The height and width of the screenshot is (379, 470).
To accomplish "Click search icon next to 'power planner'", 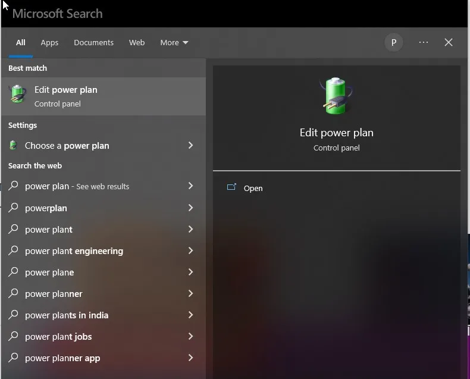I will [x=13, y=293].
